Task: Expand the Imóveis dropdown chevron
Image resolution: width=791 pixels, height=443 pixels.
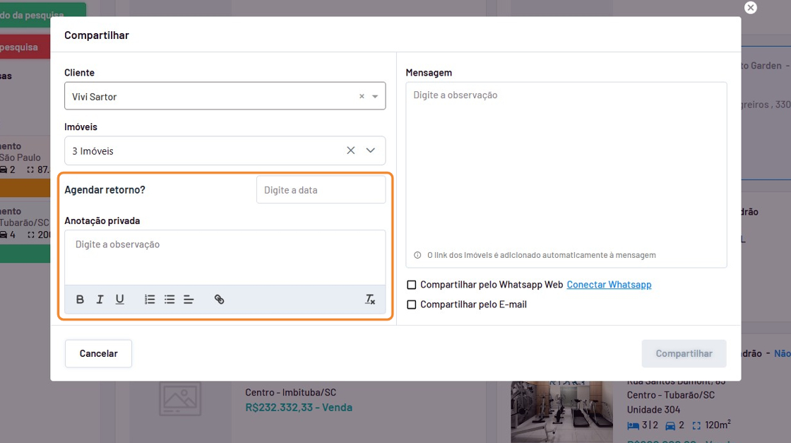Action: [371, 150]
